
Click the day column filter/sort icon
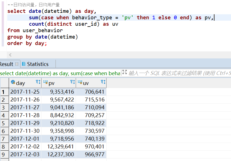(x=38, y=82)
